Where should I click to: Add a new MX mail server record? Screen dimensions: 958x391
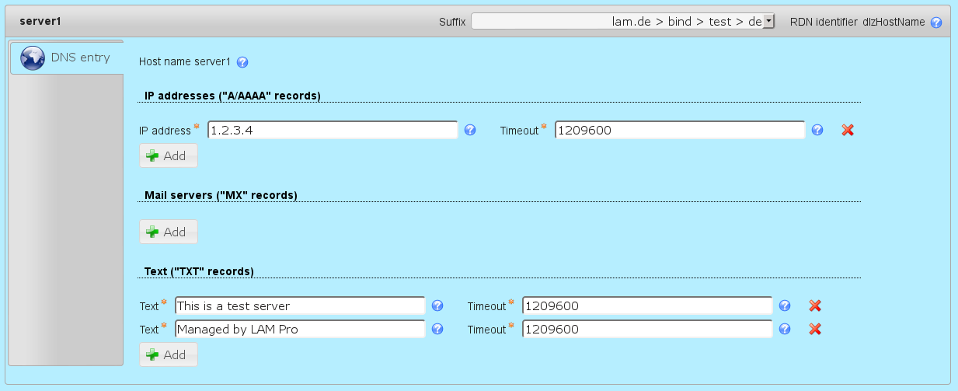pyautogui.click(x=168, y=232)
